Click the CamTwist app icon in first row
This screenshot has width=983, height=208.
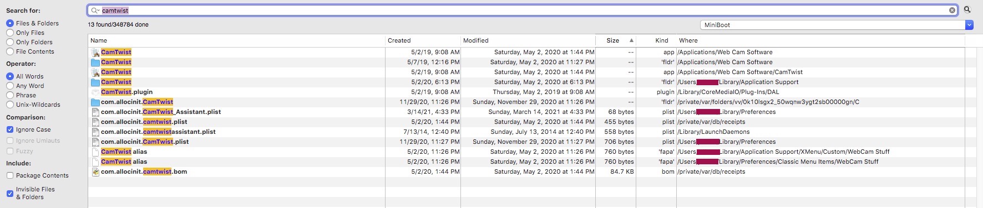tap(95, 53)
